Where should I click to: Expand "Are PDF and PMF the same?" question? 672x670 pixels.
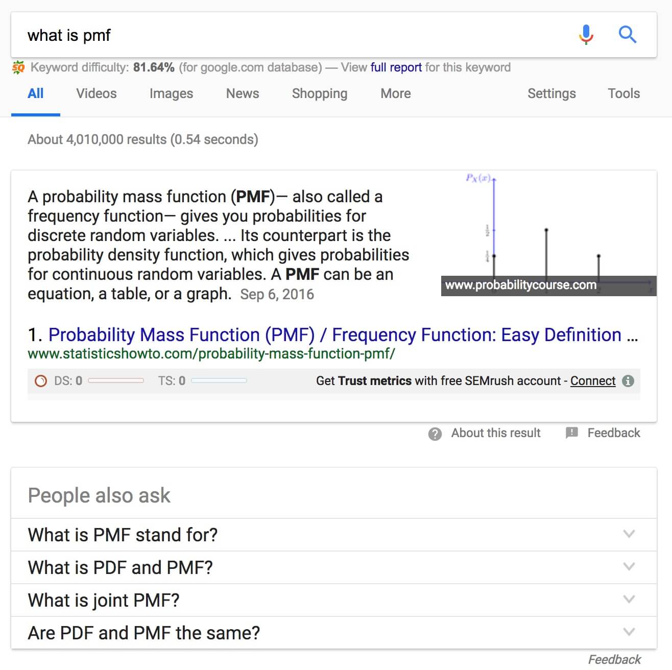629,632
